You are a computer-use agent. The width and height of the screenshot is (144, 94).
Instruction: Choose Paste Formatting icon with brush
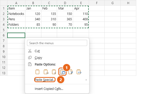pyautogui.click(x=71, y=72)
